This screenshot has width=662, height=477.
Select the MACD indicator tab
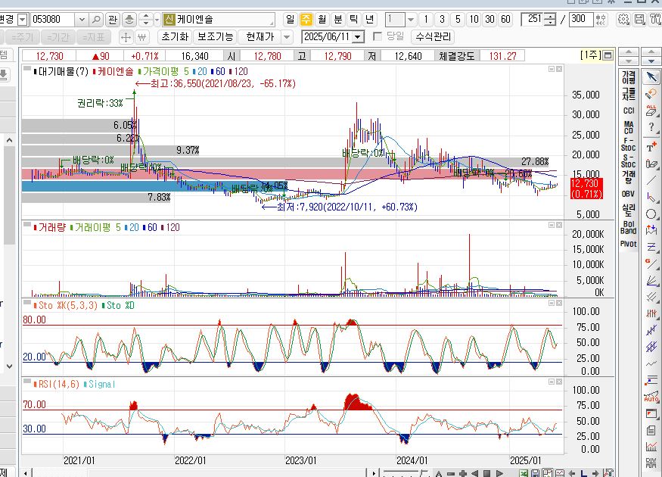(x=629, y=127)
